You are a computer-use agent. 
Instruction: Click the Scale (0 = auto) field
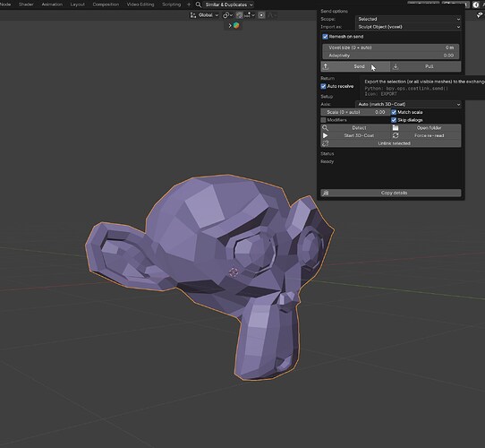pyautogui.click(x=355, y=112)
